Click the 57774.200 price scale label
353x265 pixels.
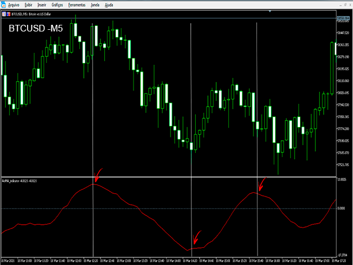click(x=343, y=129)
